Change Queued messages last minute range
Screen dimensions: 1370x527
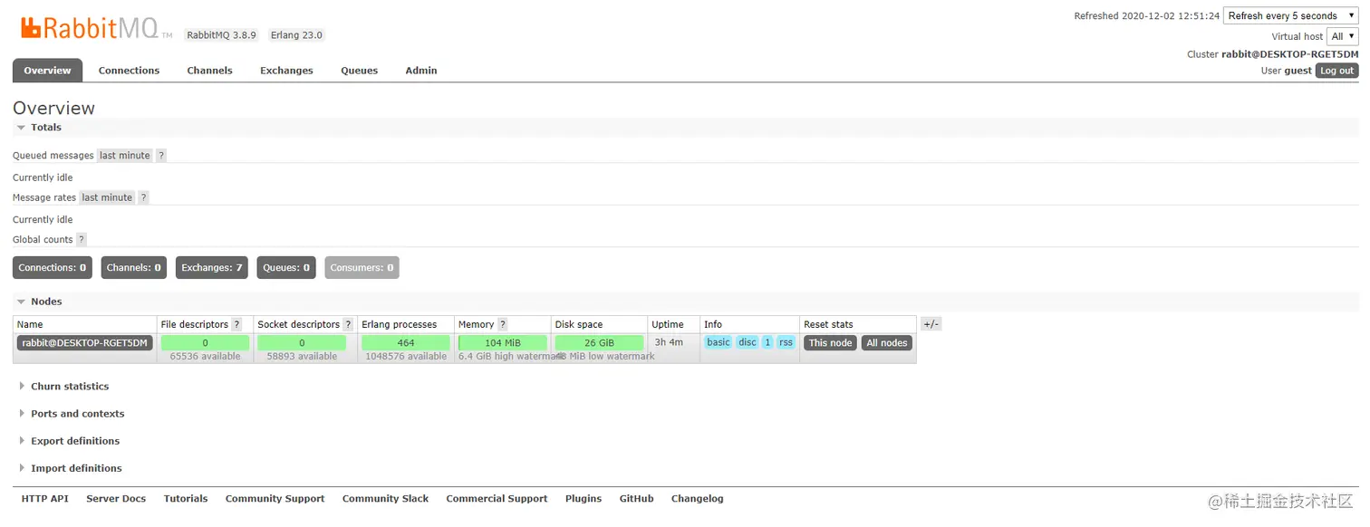(125, 156)
